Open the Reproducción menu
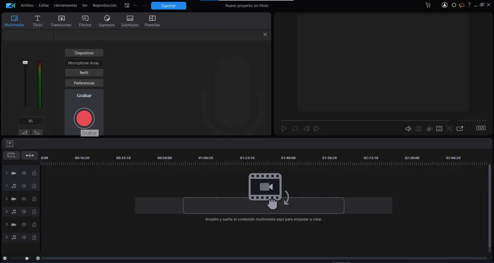The image size is (494, 263). tap(105, 5)
